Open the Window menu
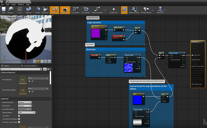Screen dimensions: 207x128 point(21,5)
